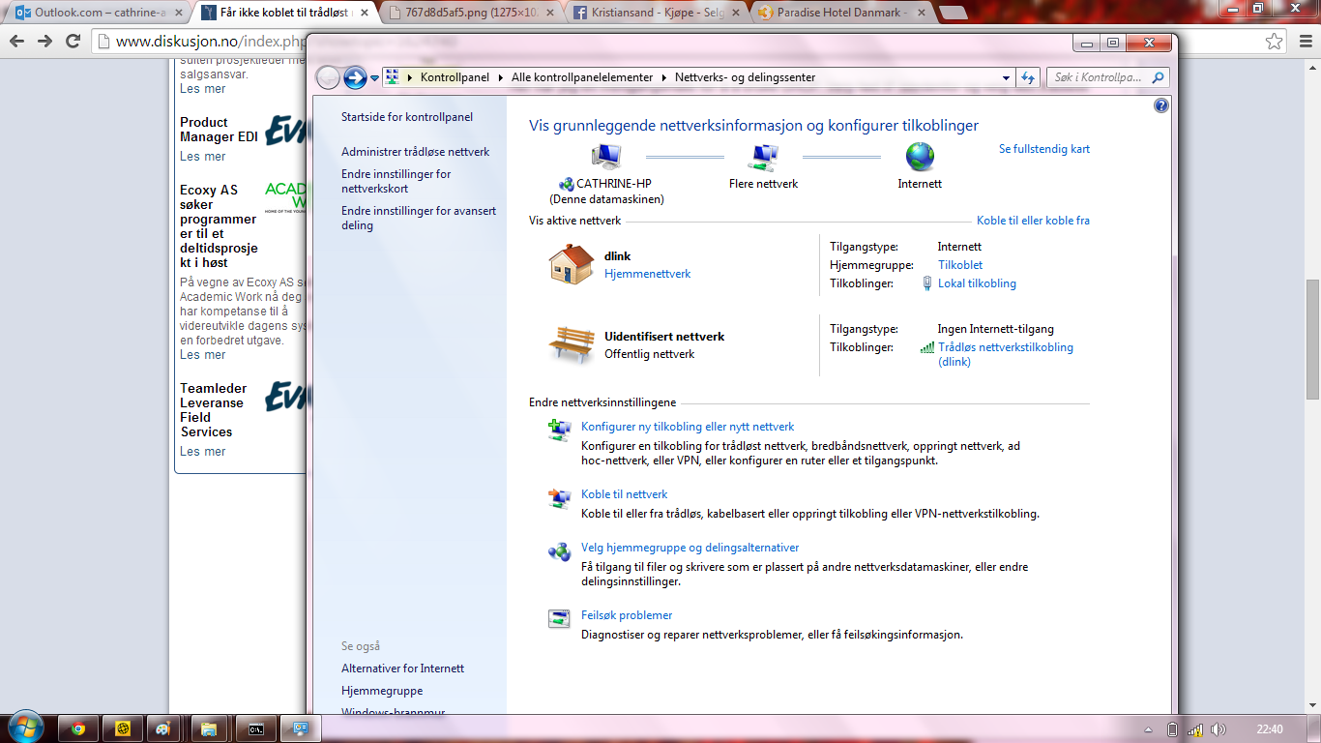Screen dimensions: 1321x743
Task: Click the wireless signal bars icon next to Trådløs
Action: pyautogui.click(x=927, y=347)
